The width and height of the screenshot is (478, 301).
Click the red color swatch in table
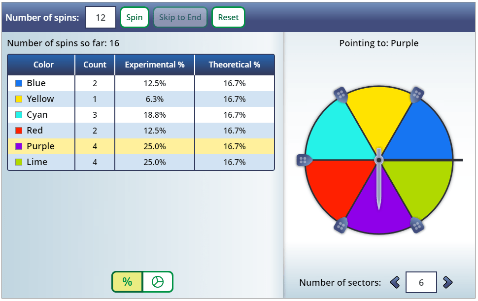(19, 131)
